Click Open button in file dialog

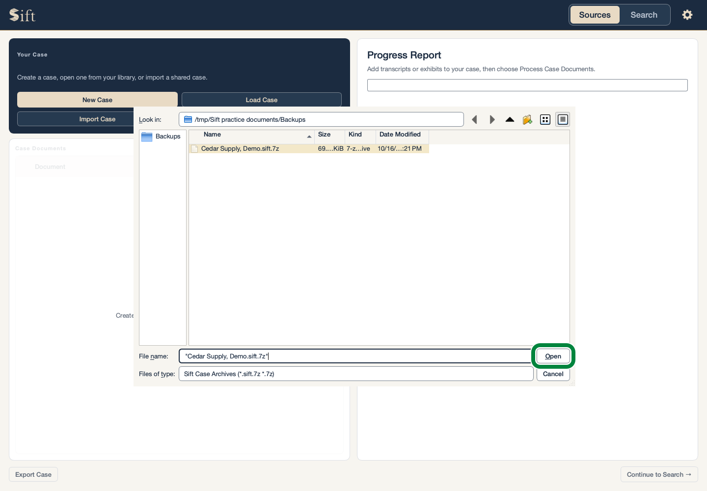(553, 356)
